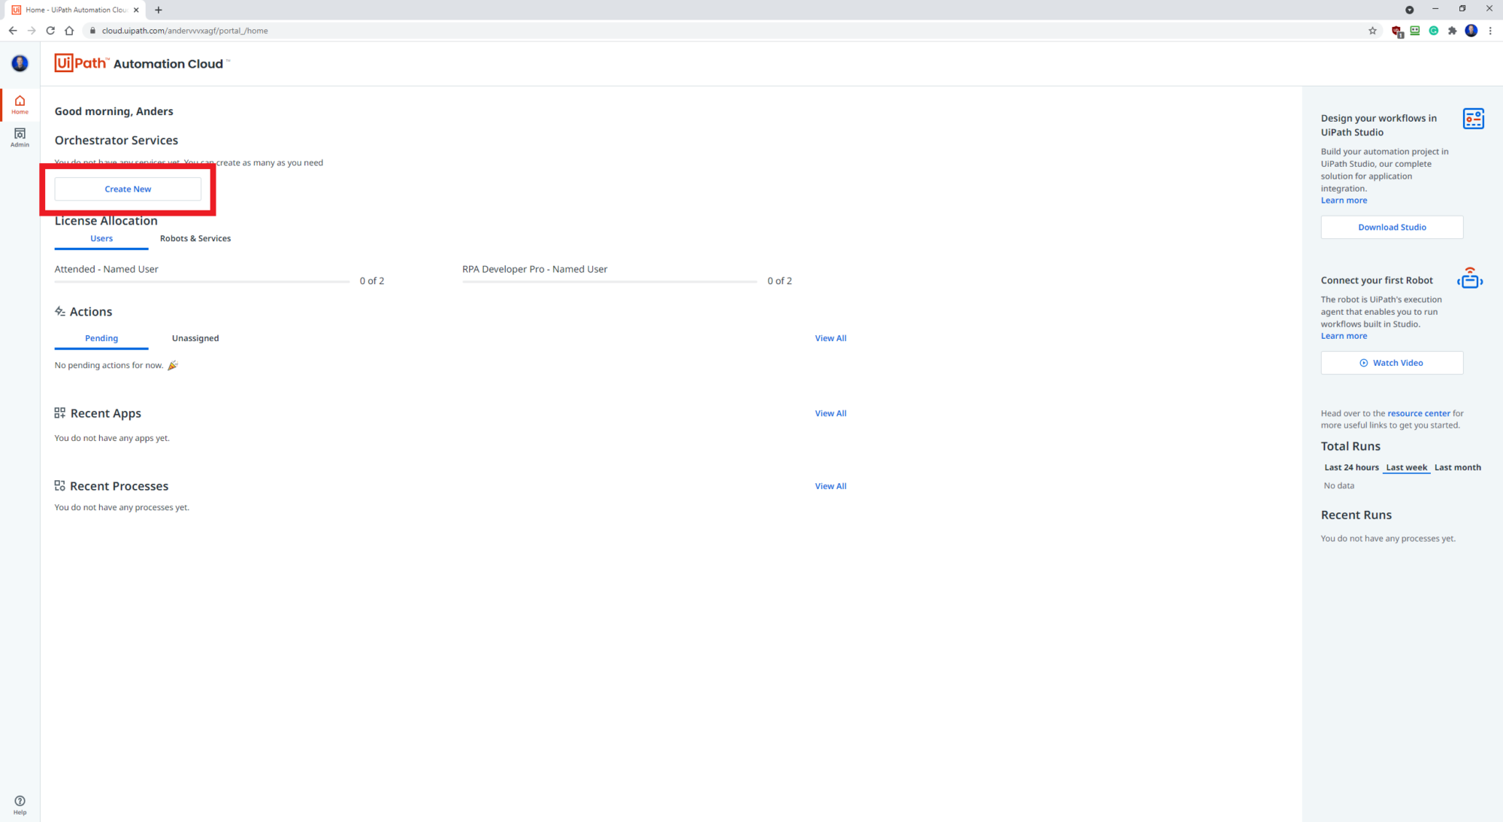Click the Attended - Named User progress bar
This screenshot has width=1503, height=822.
coord(202,282)
